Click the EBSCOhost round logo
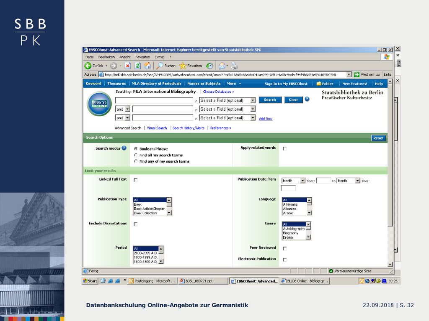Image resolution: width=429 pixels, height=321 pixels. tap(99, 104)
